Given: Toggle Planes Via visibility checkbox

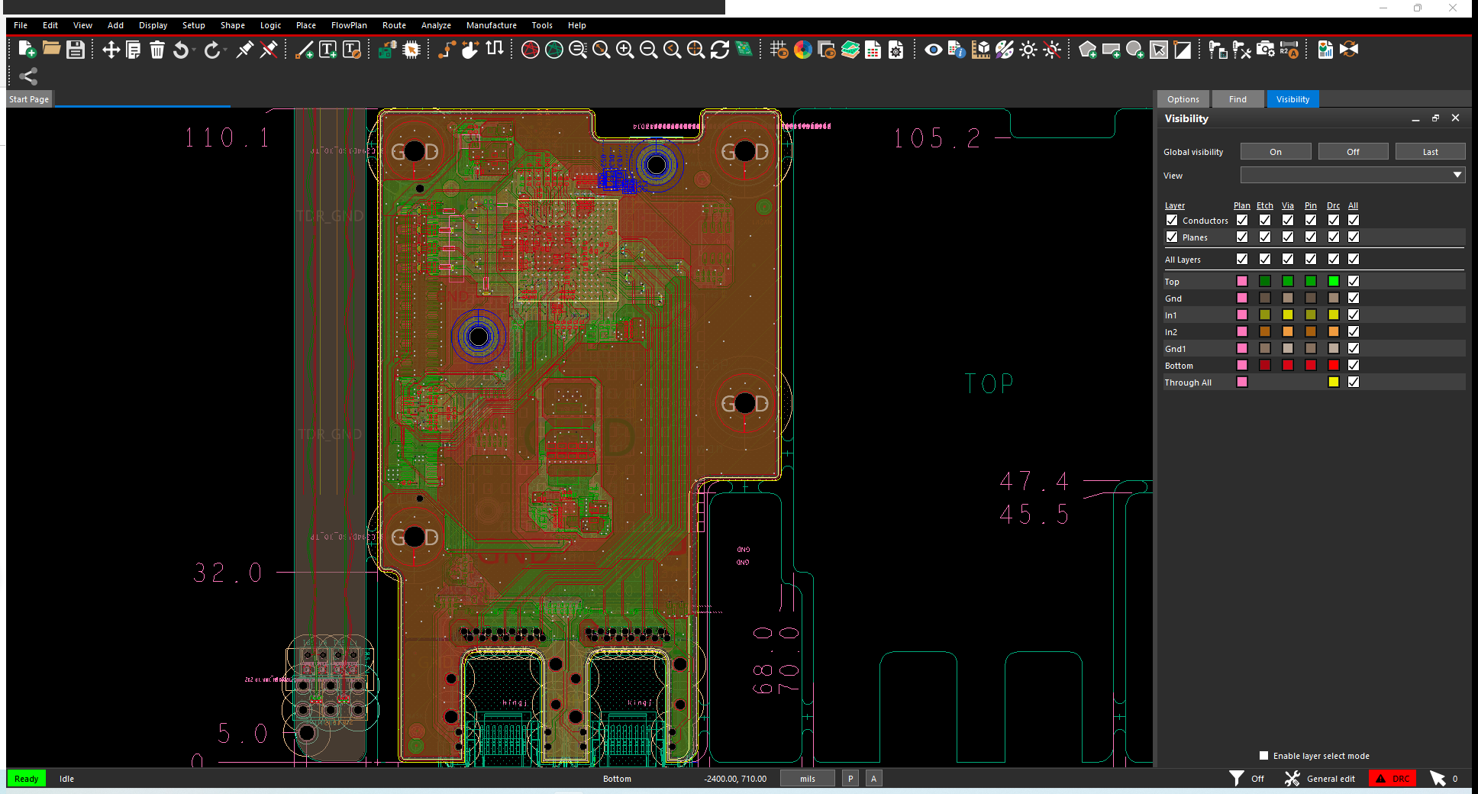Looking at the screenshot, I should pyautogui.click(x=1288, y=237).
